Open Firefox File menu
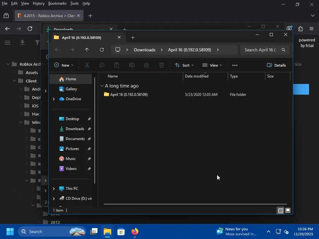Viewport: 319px width, 239px height. tap(4, 3)
